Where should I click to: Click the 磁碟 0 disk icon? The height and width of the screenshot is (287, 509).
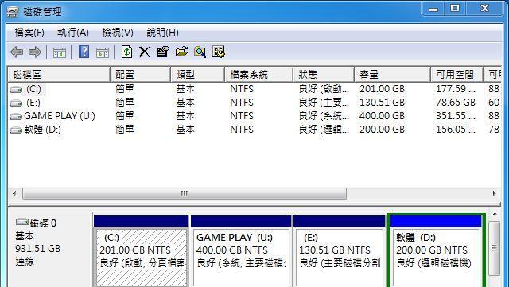(22, 222)
